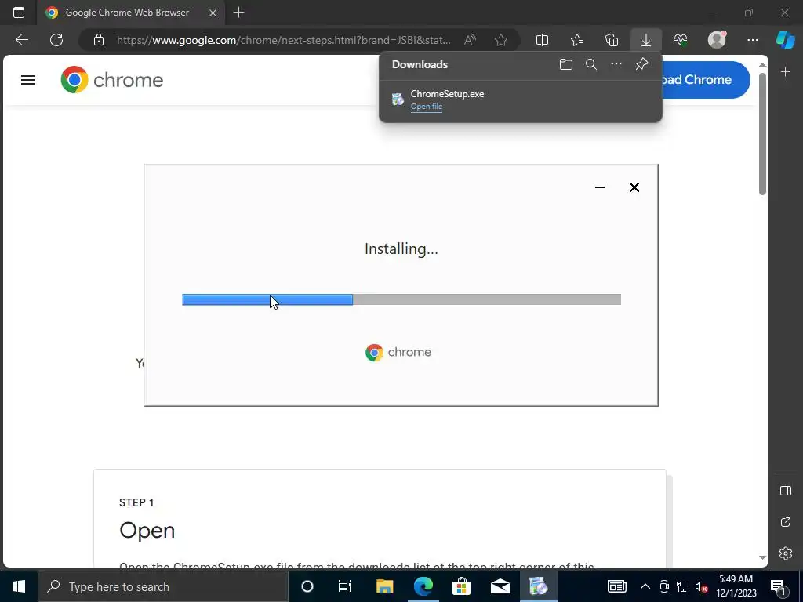Show hidden system tray icons

click(645, 586)
